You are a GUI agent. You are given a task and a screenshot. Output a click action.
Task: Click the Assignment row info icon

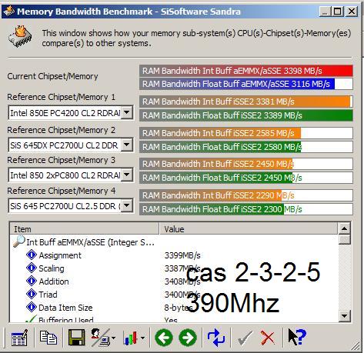(32, 255)
